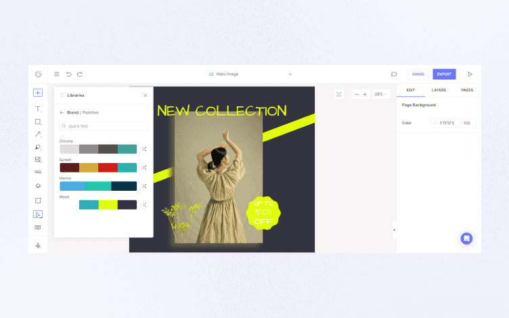Zoom out with the minus button

[x=357, y=95]
